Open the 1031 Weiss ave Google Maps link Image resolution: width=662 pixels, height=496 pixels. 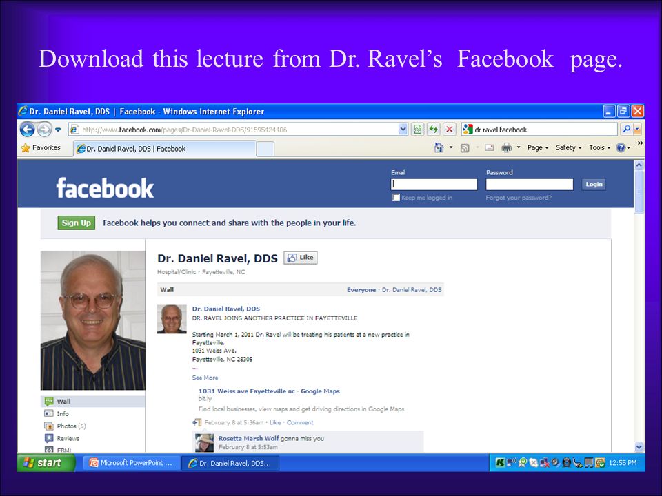click(269, 391)
